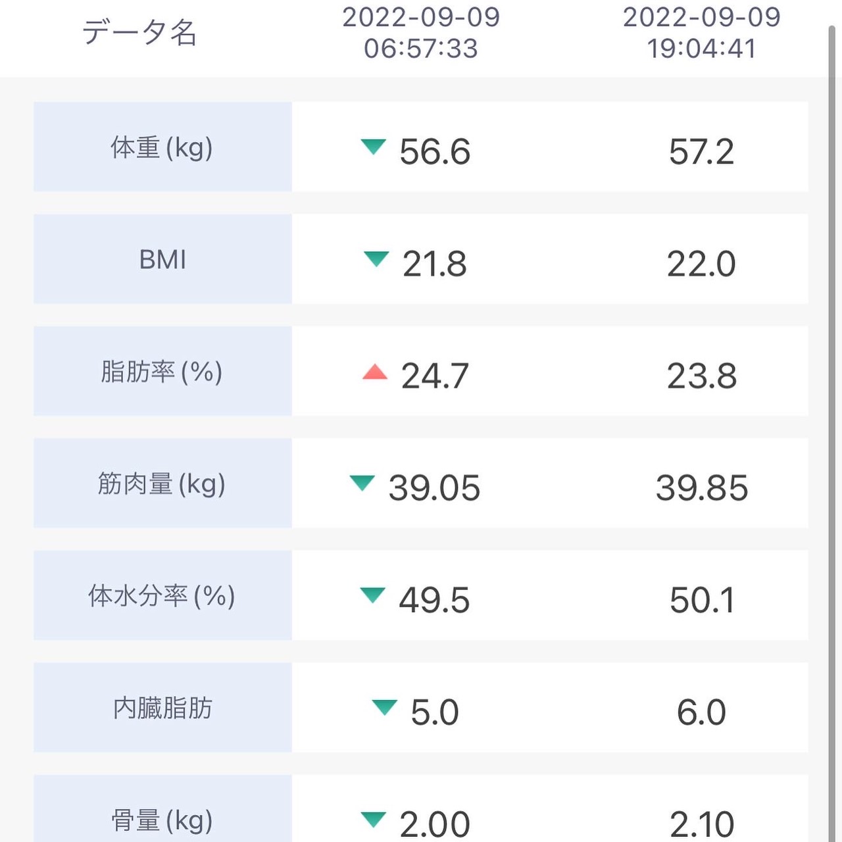The height and width of the screenshot is (842, 842).
Task: Click green down arrow beside weight 56.6
Action: click(x=373, y=147)
